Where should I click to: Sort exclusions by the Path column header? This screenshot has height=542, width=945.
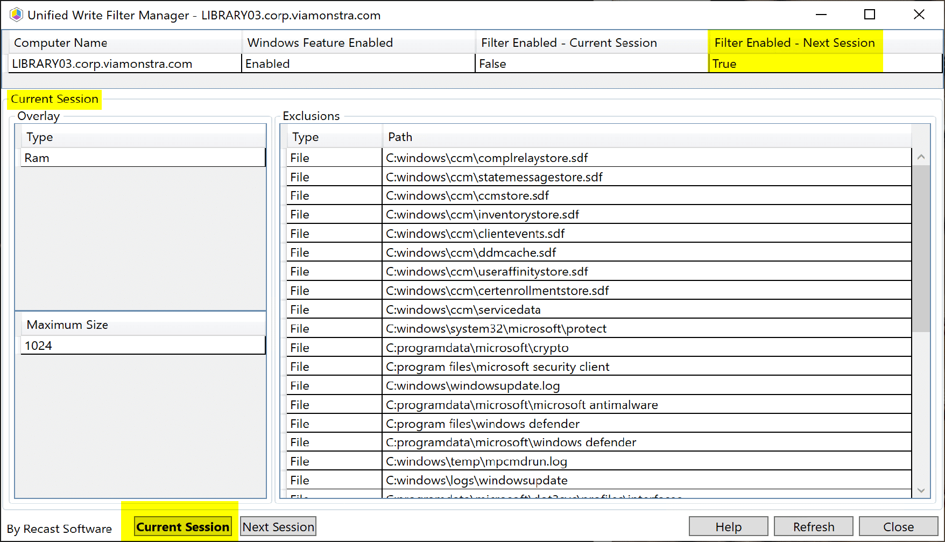[x=646, y=137]
